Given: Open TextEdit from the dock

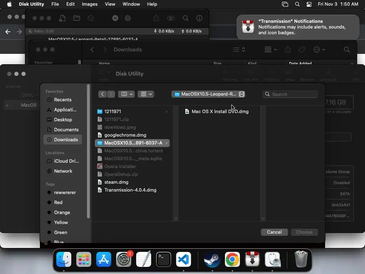Looking at the screenshot, I should tap(144, 259).
